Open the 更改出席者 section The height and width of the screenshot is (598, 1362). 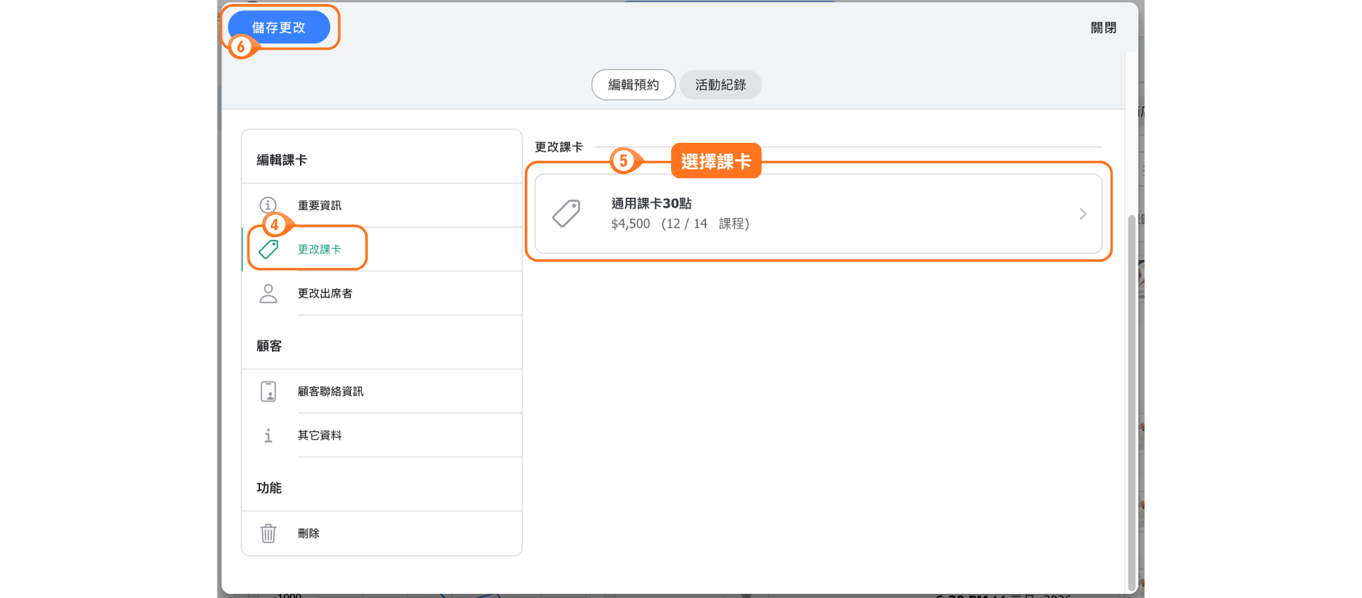[325, 294]
